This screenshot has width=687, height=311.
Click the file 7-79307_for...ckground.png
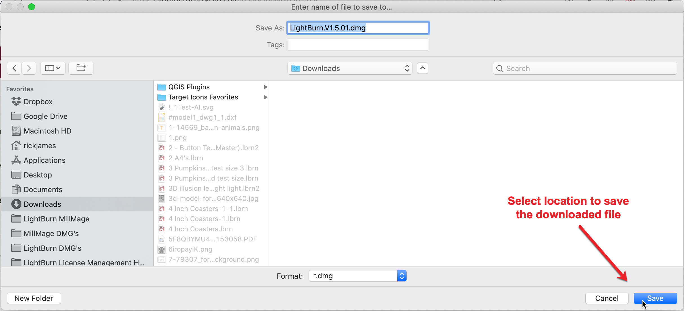[x=211, y=259]
